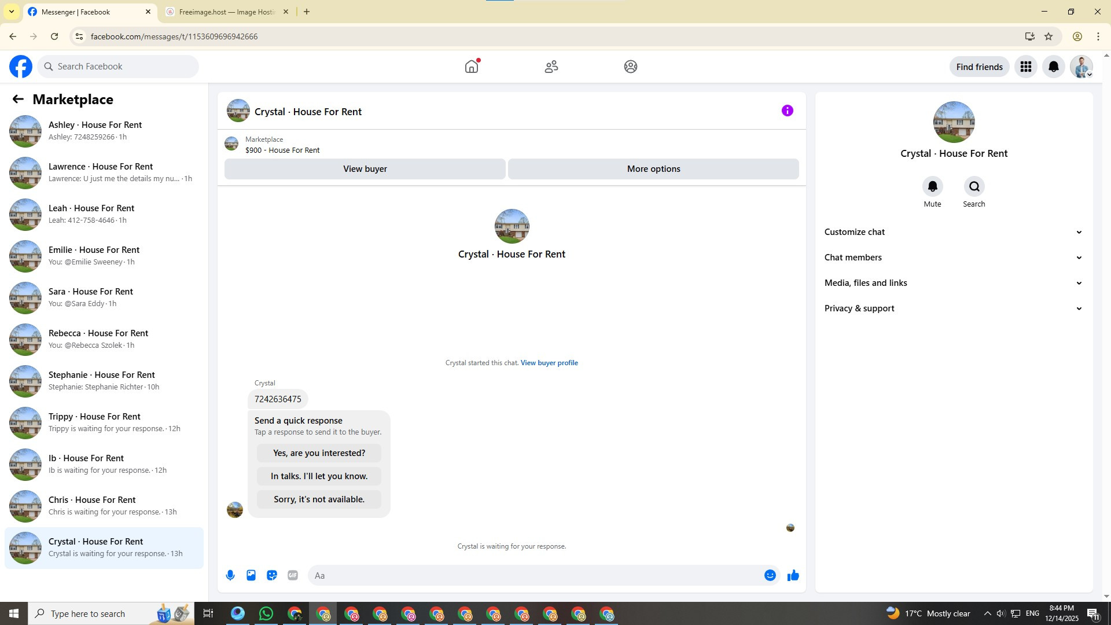
Task: Search in conversation icon
Action: point(974,186)
